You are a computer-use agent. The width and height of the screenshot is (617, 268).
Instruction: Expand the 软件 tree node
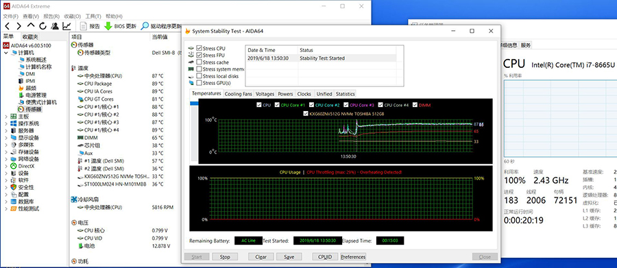(x=6, y=180)
